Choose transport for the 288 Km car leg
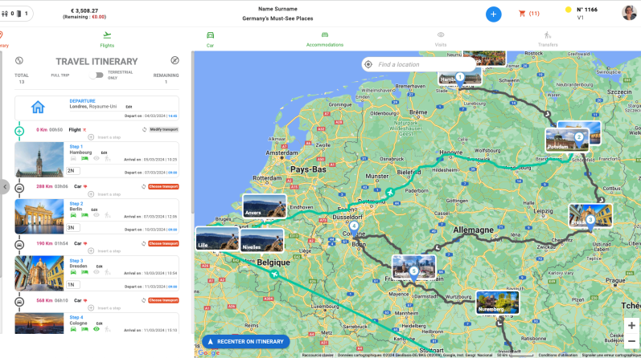The height and width of the screenshot is (358, 641). [x=163, y=186]
